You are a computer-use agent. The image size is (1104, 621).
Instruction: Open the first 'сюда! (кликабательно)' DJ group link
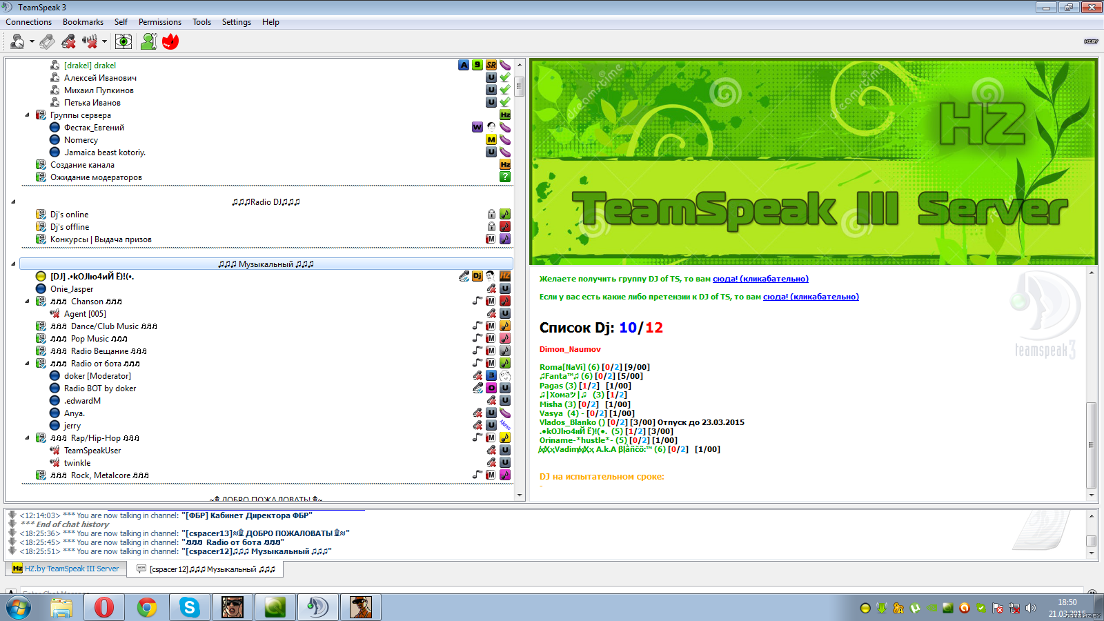(x=760, y=279)
